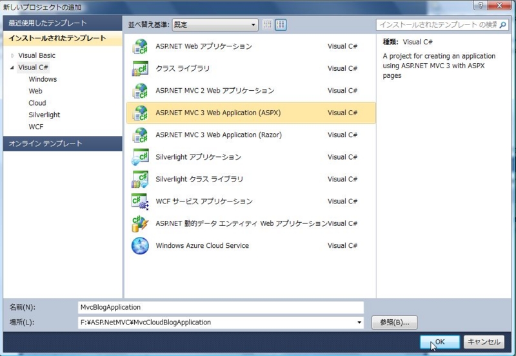Select Web under Visual C#
516x356 pixels.
click(35, 91)
